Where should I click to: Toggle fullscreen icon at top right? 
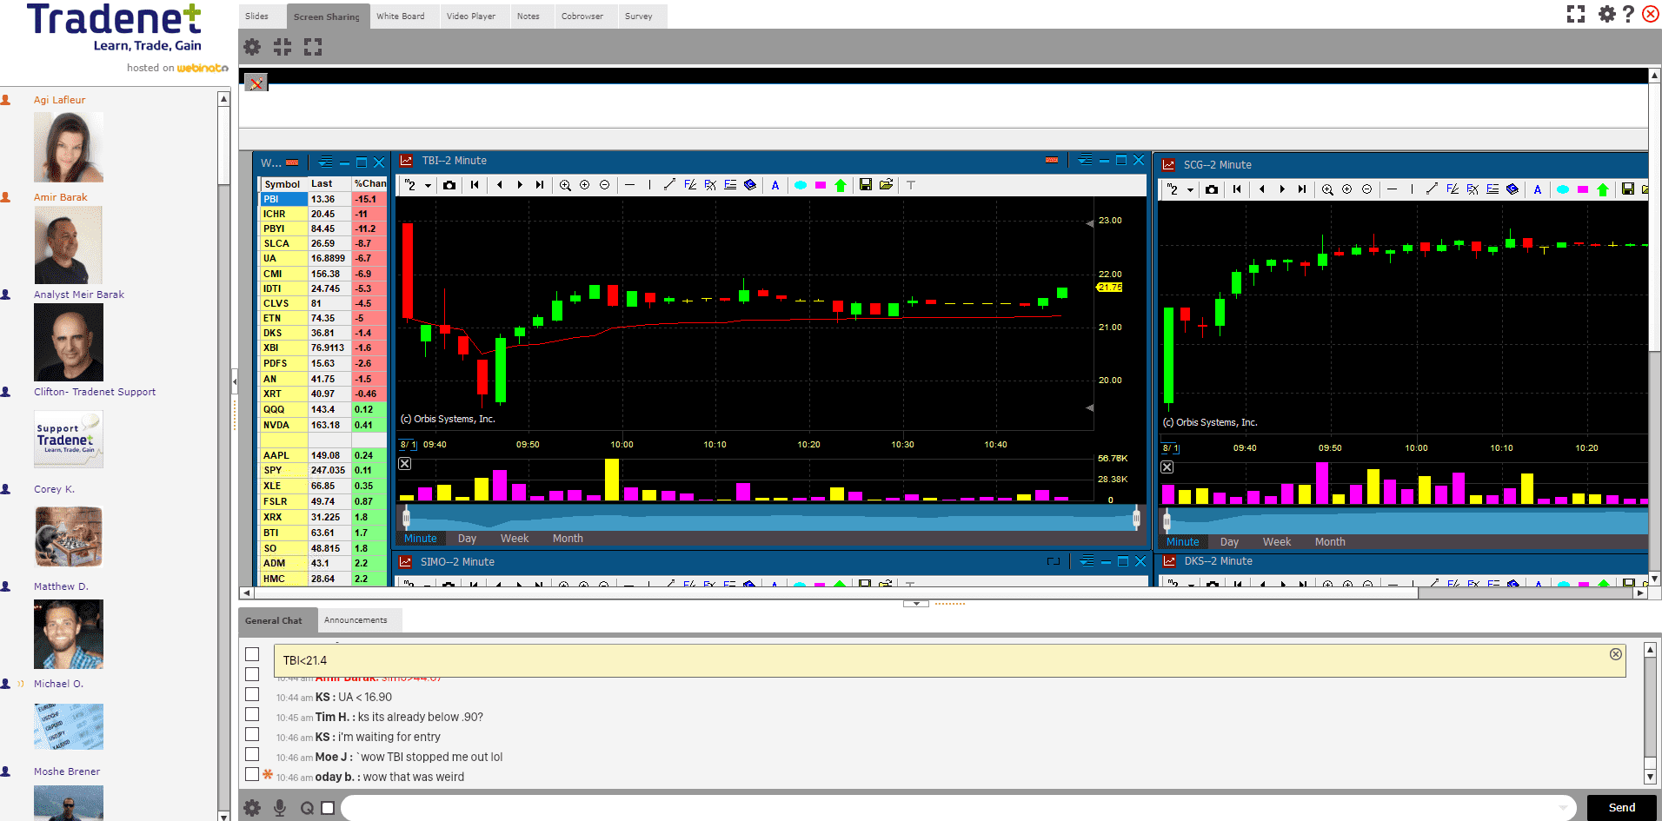[x=1576, y=14]
